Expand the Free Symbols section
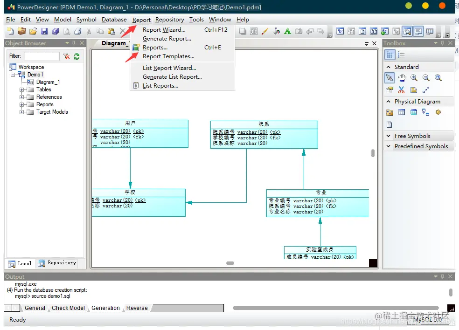 point(389,136)
